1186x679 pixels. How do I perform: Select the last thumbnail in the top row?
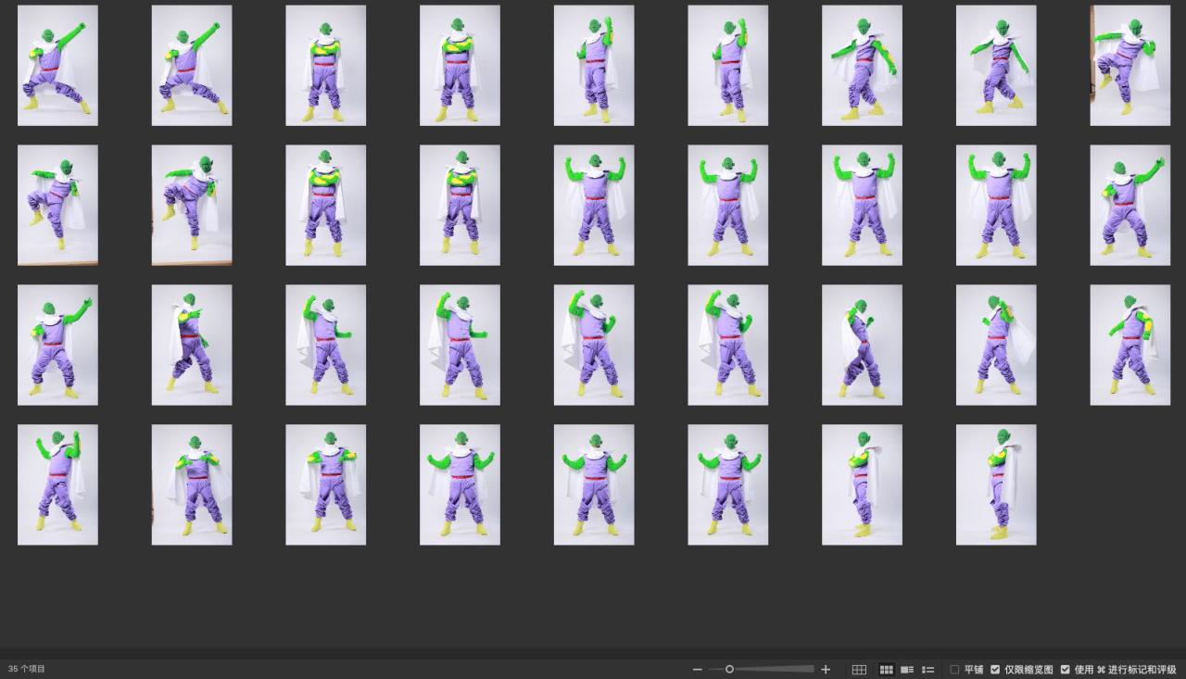tap(1129, 65)
